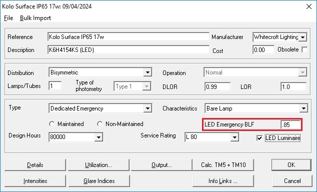This screenshot has width=317, height=192.
Task: Confirm with the OK button
Action: pyautogui.click(x=291, y=165)
